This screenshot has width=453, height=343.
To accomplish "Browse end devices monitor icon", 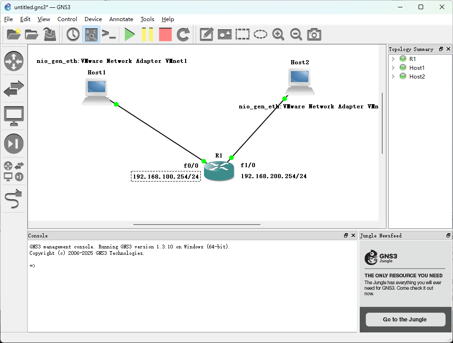I will [14, 116].
